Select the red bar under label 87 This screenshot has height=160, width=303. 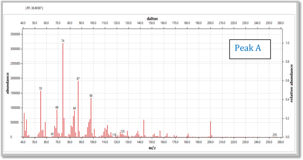(78, 109)
